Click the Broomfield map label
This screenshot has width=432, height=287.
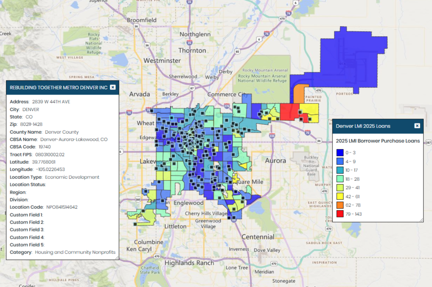point(142,20)
